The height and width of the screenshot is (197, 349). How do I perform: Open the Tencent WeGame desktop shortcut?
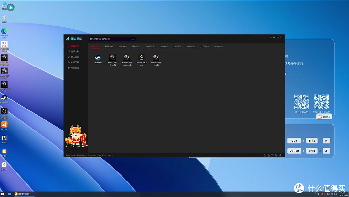(x=4, y=111)
